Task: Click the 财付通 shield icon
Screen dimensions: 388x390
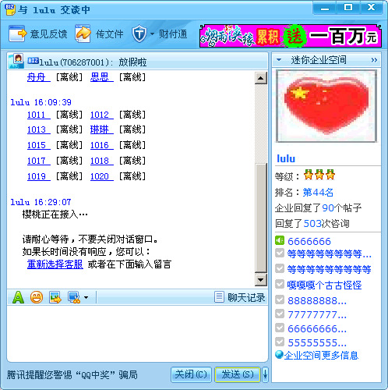Action: (x=139, y=34)
